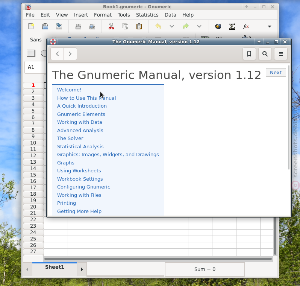The height and width of the screenshot is (286, 300).
Task: Open Print Preview from Gnumeric toolbar
Action: click(92, 26)
